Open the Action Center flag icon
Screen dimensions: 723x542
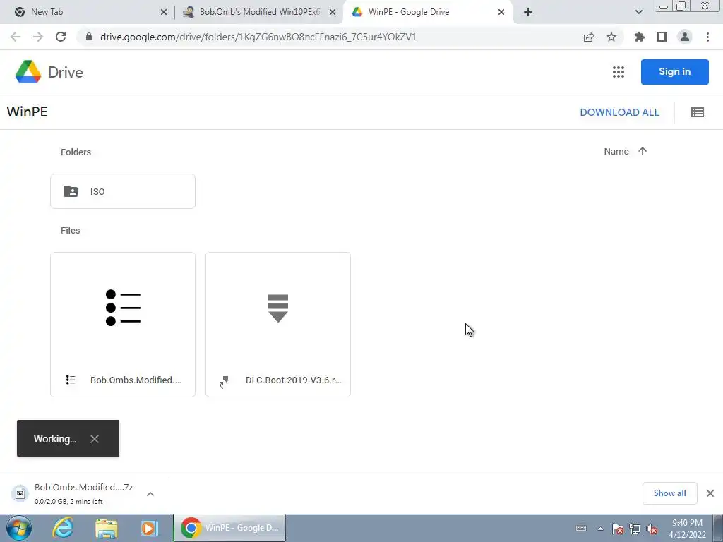coord(618,529)
